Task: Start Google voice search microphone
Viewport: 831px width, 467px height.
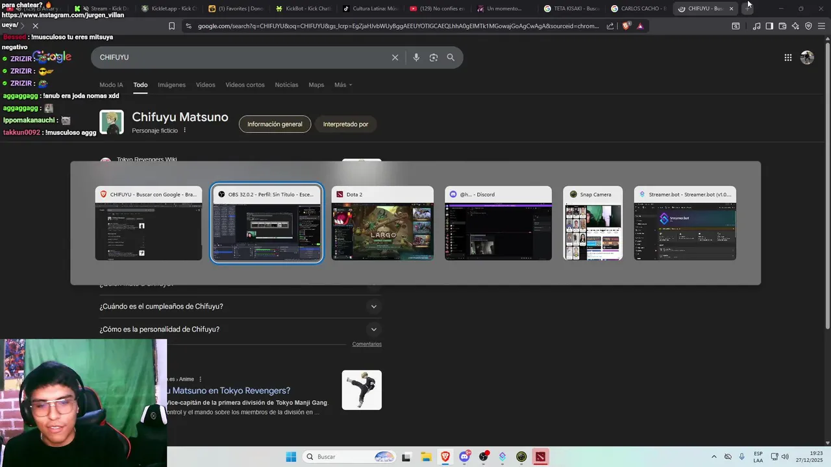Action: pyautogui.click(x=416, y=57)
